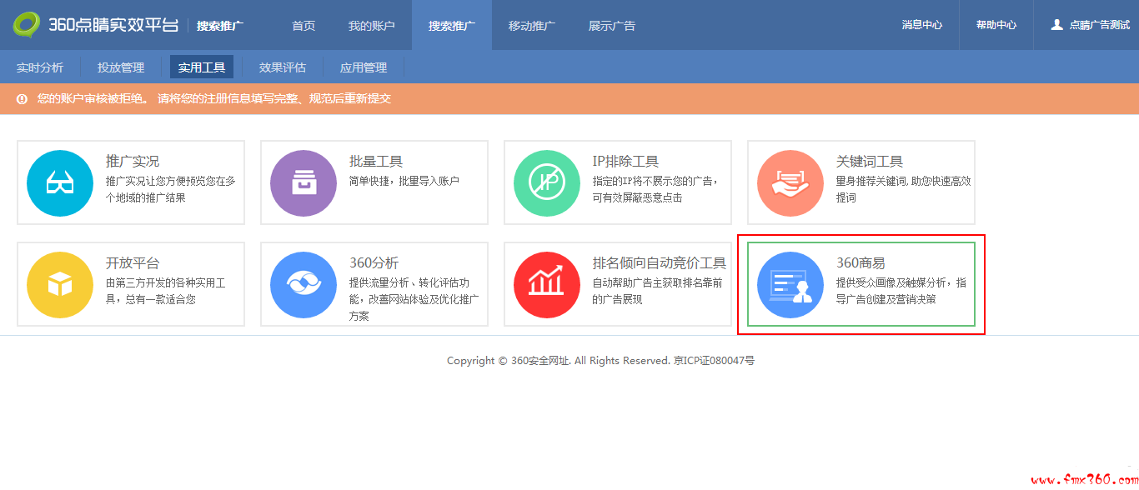Open 消息中心 in the top bar
This screenshot has width=1139, height=490.
coord(922,25)
